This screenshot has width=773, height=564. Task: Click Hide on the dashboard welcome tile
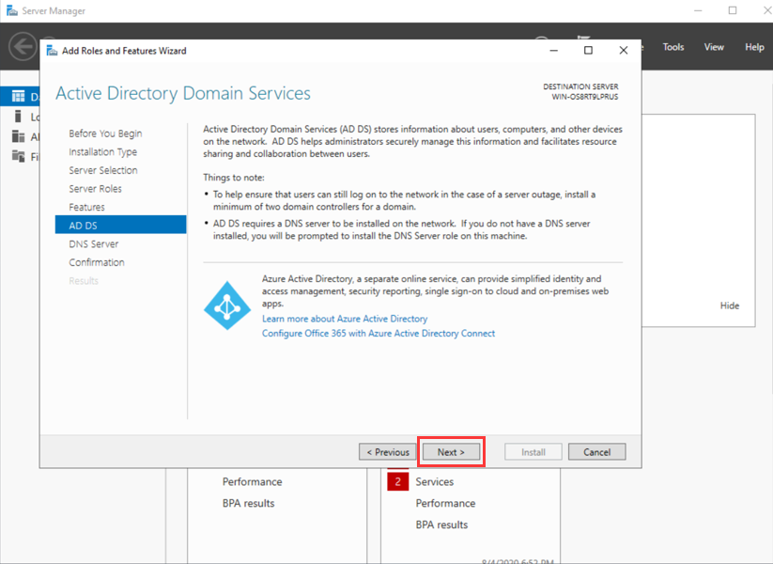[x=730, y=305]
